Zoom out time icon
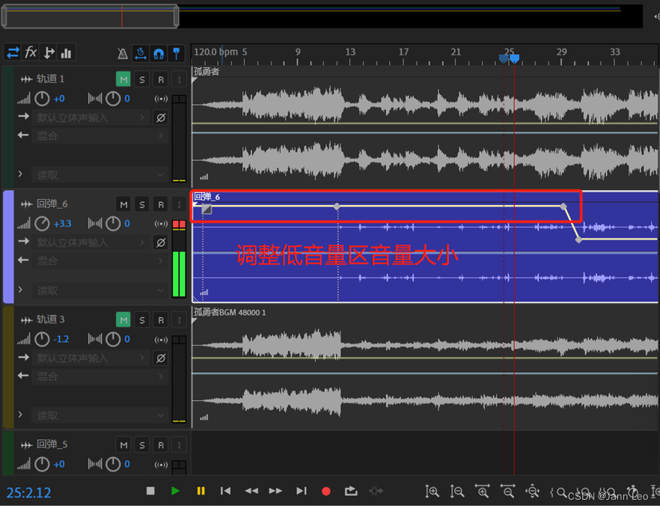Screen dimensions: 660x508 pyautogui.click(x=507, y=491)
